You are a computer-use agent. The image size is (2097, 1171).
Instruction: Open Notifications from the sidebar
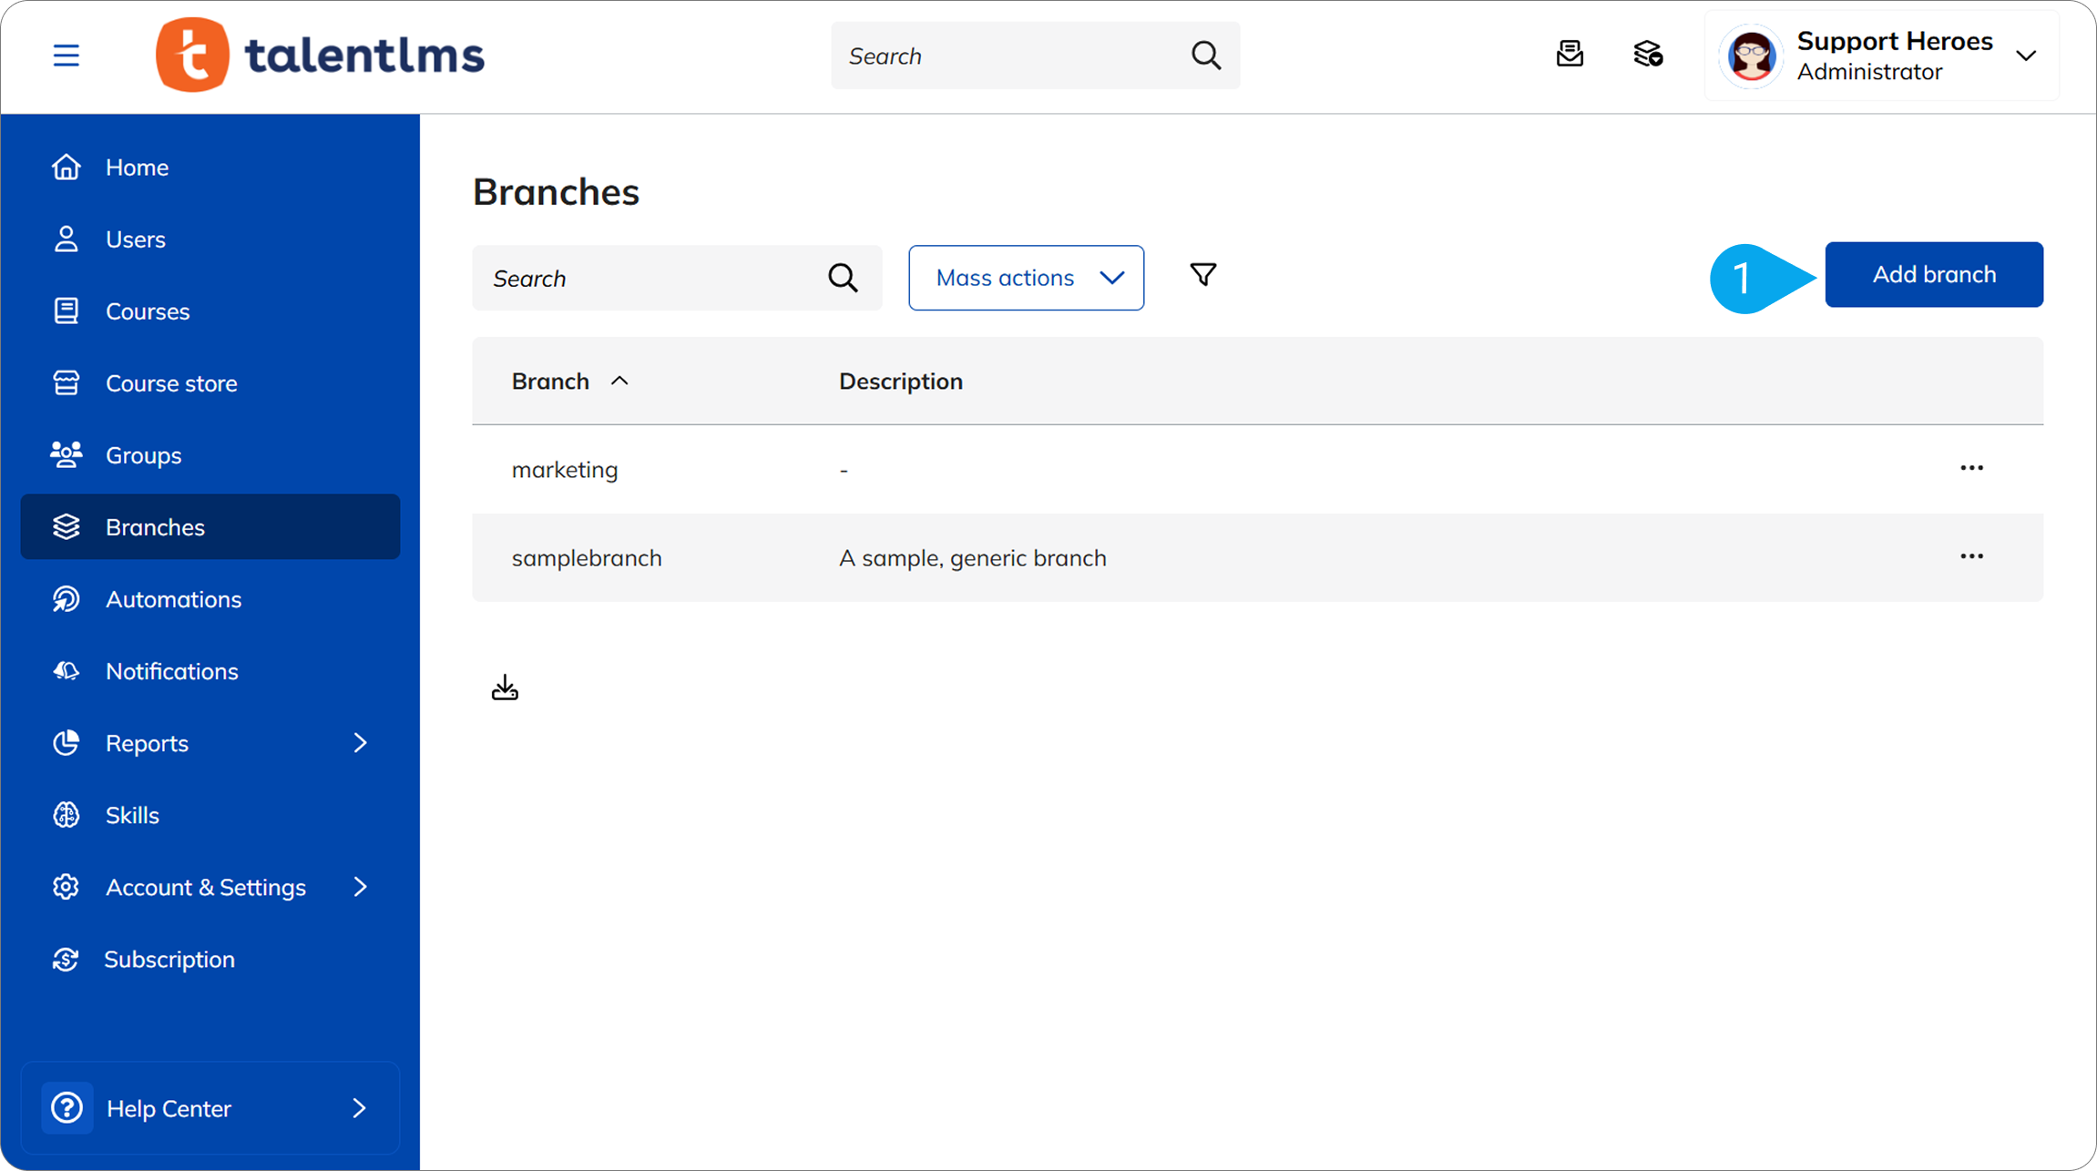click(x=171, y=671)
